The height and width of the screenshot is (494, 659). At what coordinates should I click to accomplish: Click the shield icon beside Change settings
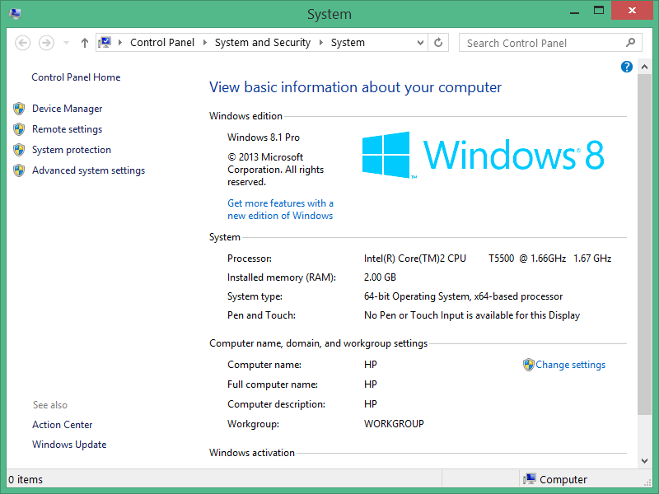[x=528, y=365]
